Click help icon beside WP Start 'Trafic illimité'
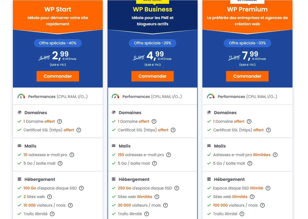This screenshot has height=219, width=308. click(52, 214)
